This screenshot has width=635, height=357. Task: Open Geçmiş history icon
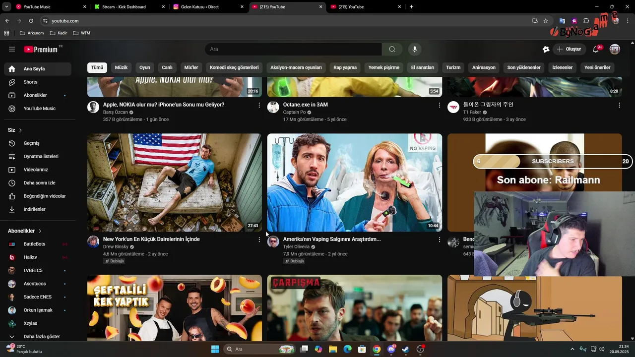(x=12, y=143)
